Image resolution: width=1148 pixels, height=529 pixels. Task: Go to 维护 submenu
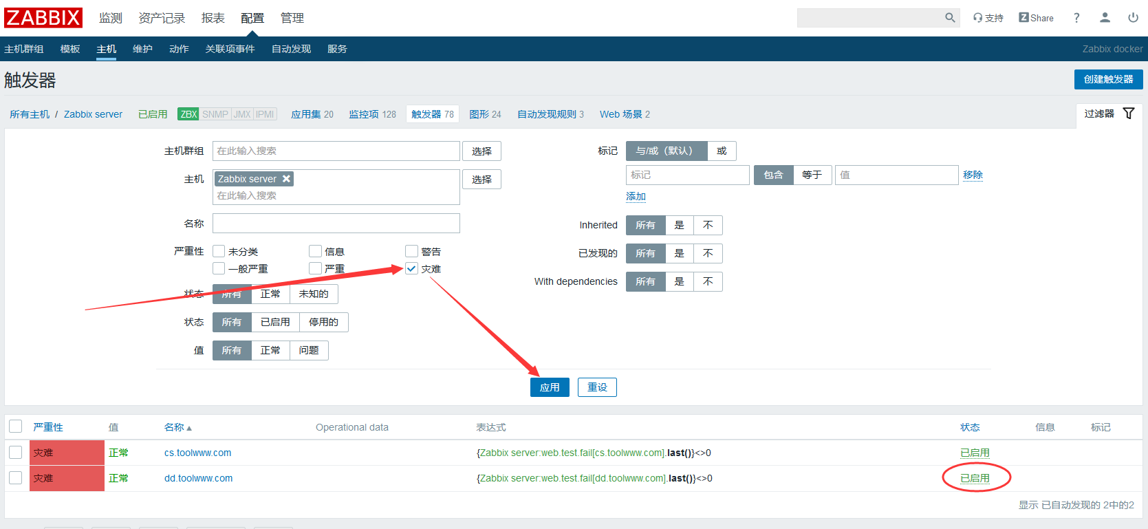click(x=142, y=49)
